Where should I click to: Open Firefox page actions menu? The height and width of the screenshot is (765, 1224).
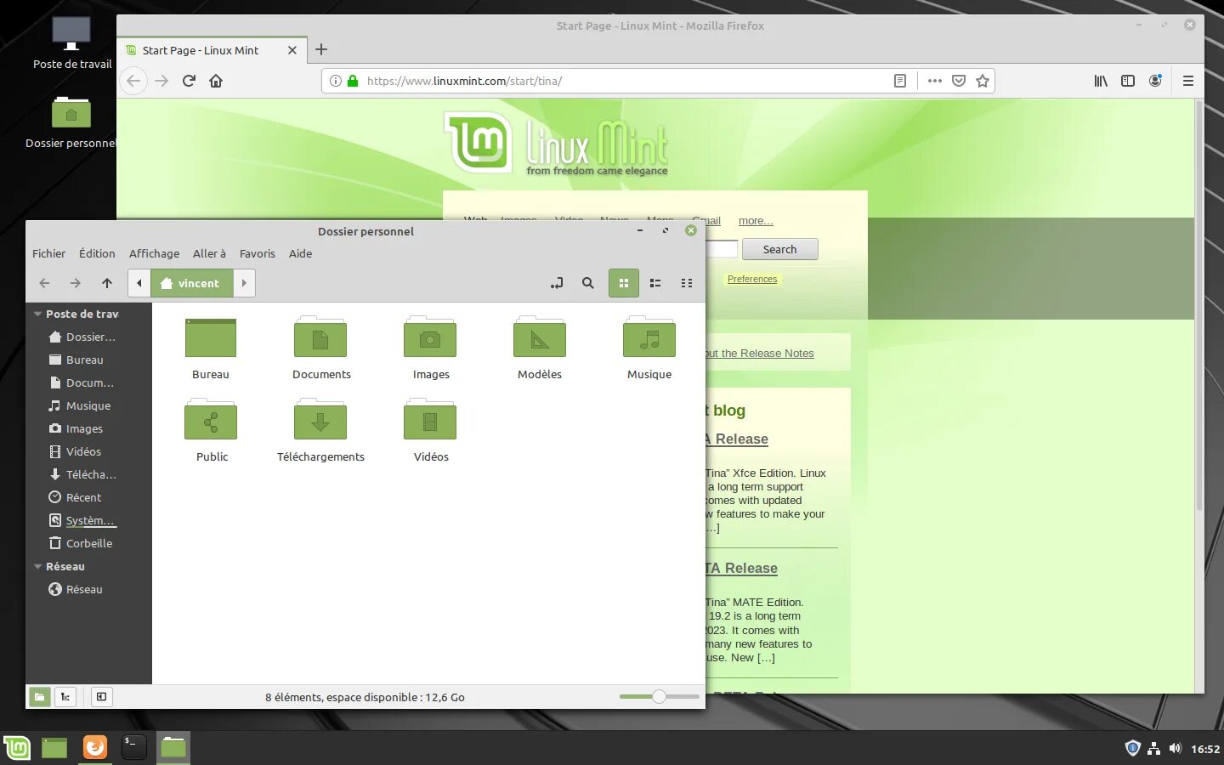point(935,81)
